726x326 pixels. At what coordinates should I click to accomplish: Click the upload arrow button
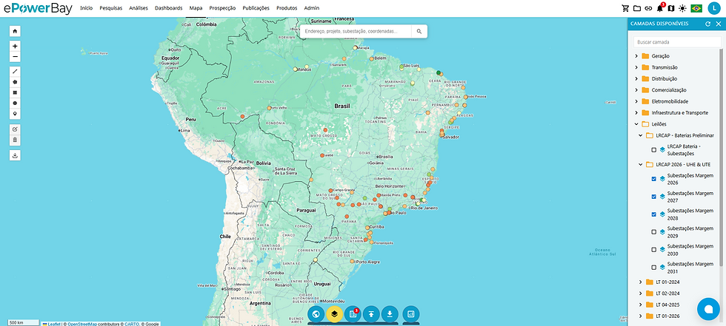pyautogui.click(x=371, y=314)
